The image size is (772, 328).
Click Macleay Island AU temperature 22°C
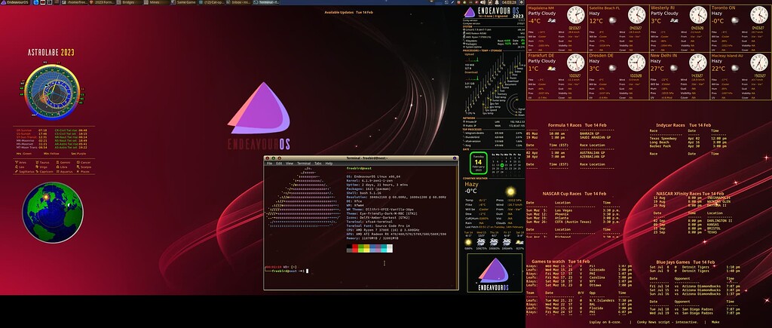pyautogui.click(x=718, y=69)
